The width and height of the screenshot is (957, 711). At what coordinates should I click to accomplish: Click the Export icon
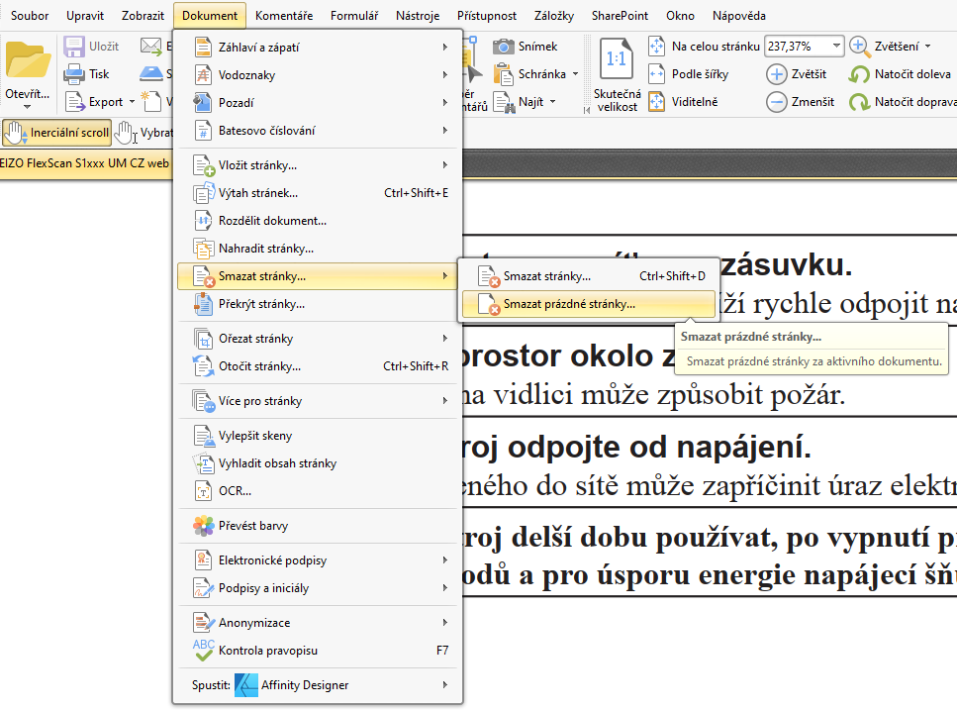tap(74, 101)
